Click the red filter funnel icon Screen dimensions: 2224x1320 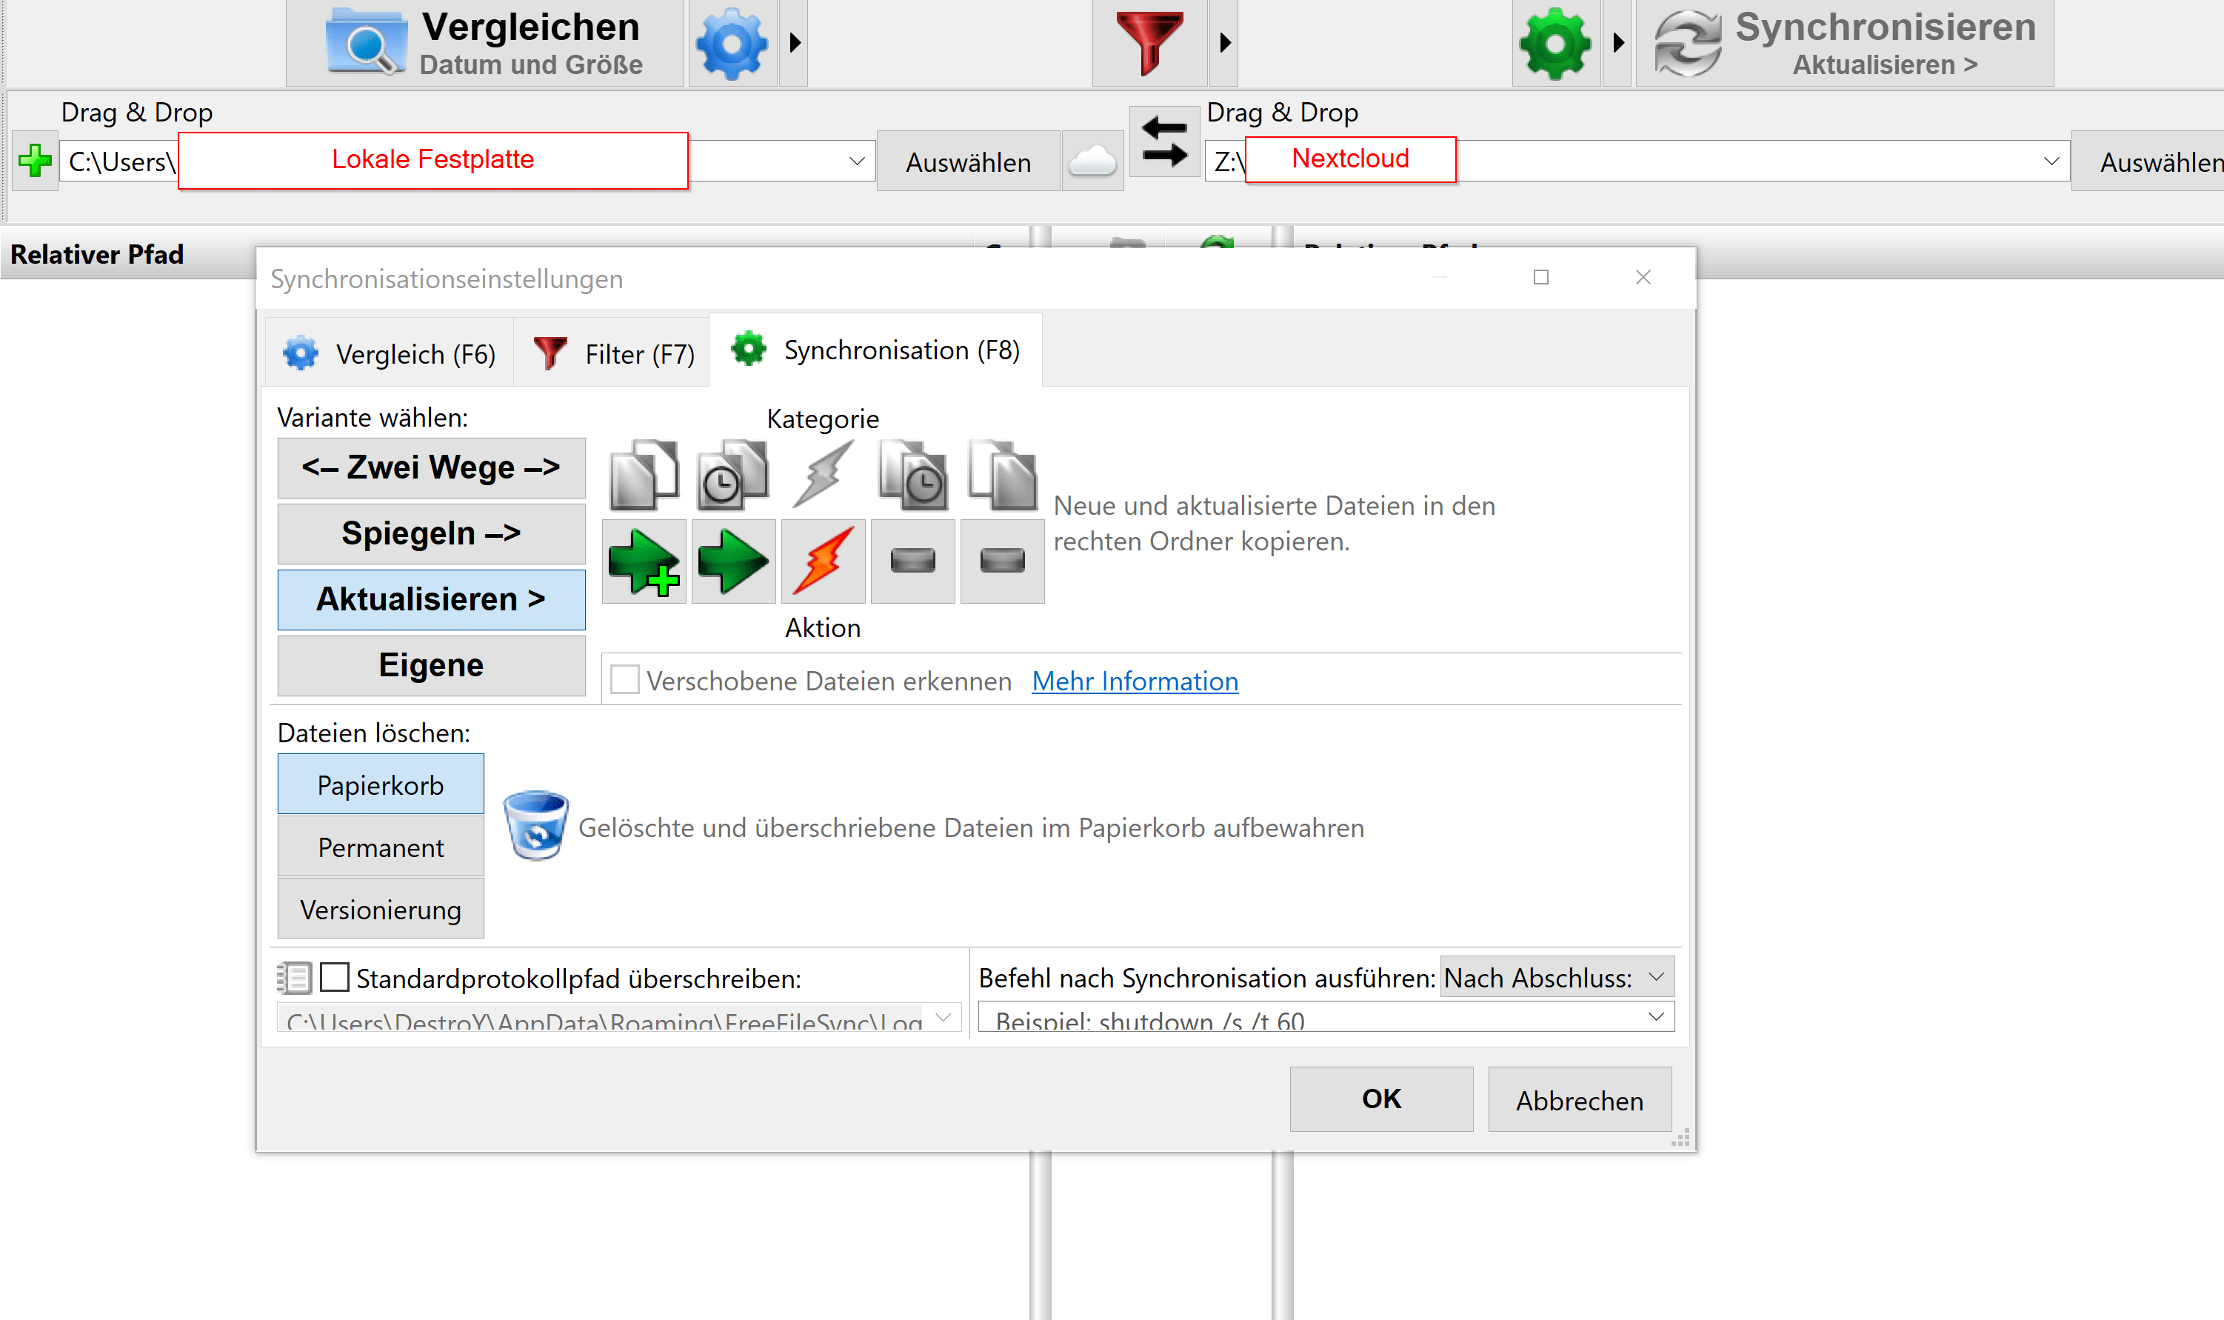(1149, 43)
